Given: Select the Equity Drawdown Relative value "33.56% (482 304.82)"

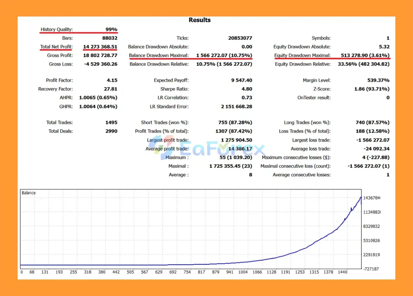Looking at the screenshot, I should (x=364, y=64).
